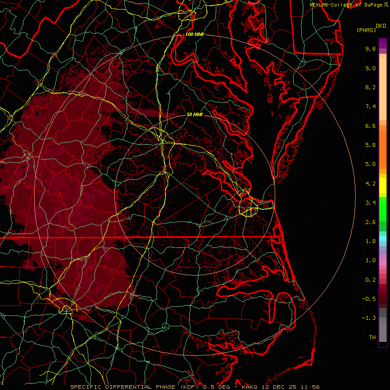Click the TH threshold label
Screen dimensions: 390x390
tap(372, 338)
